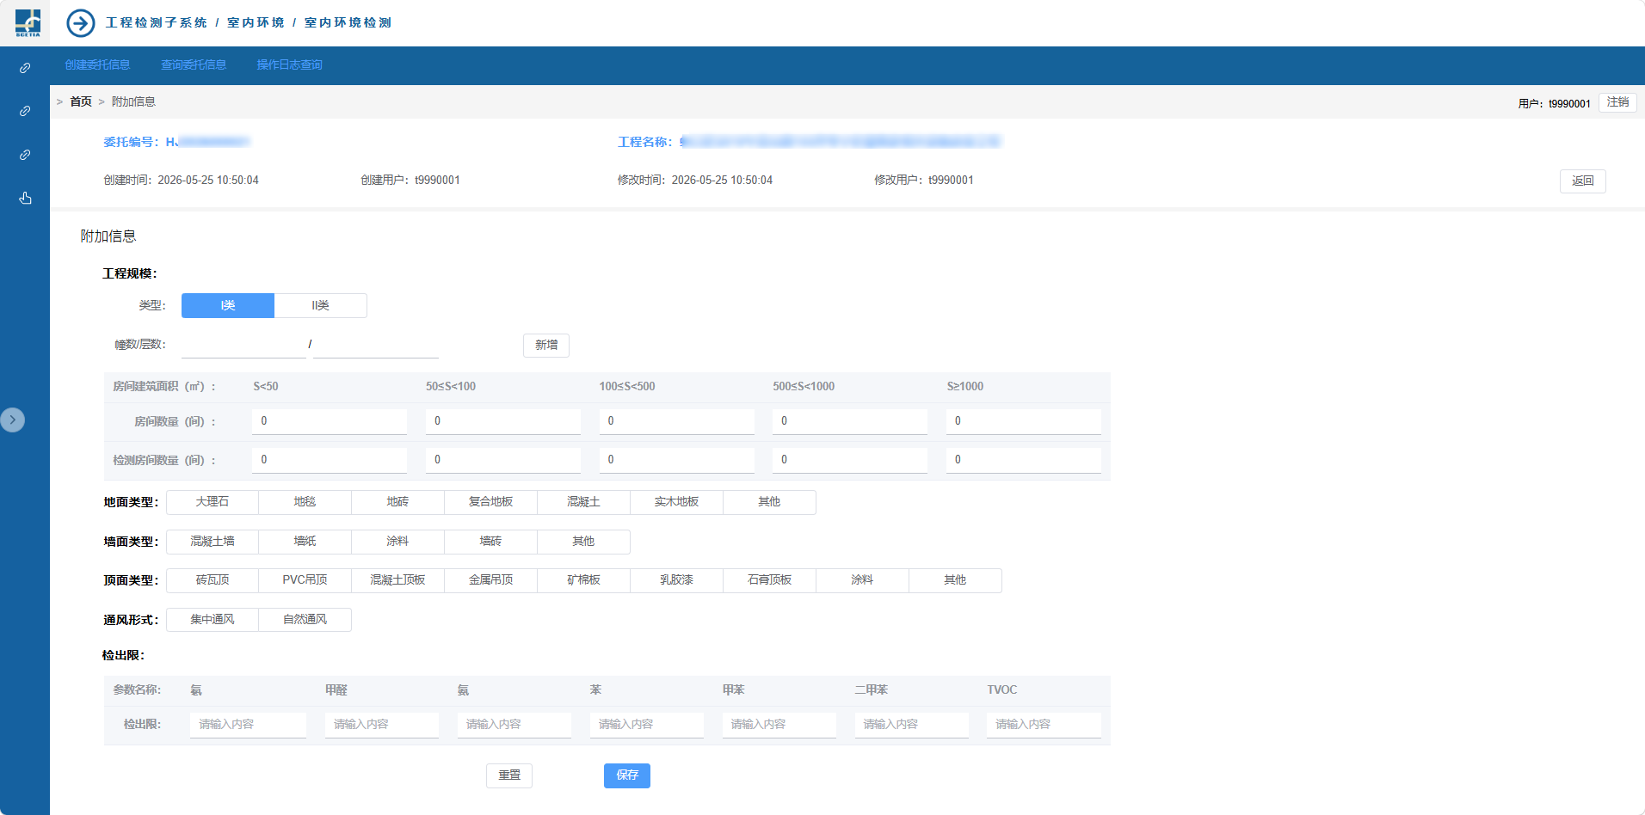Click 检出限 input under 氡

248,725
